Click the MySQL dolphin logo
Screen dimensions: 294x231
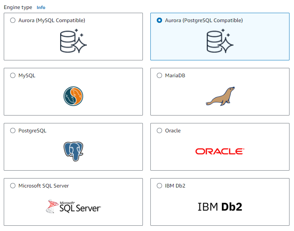pos(73,96)
